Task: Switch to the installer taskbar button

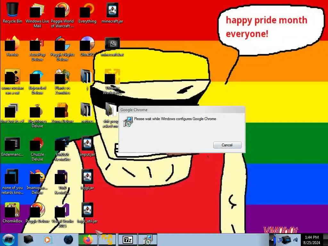Action: tap(148, 240)
